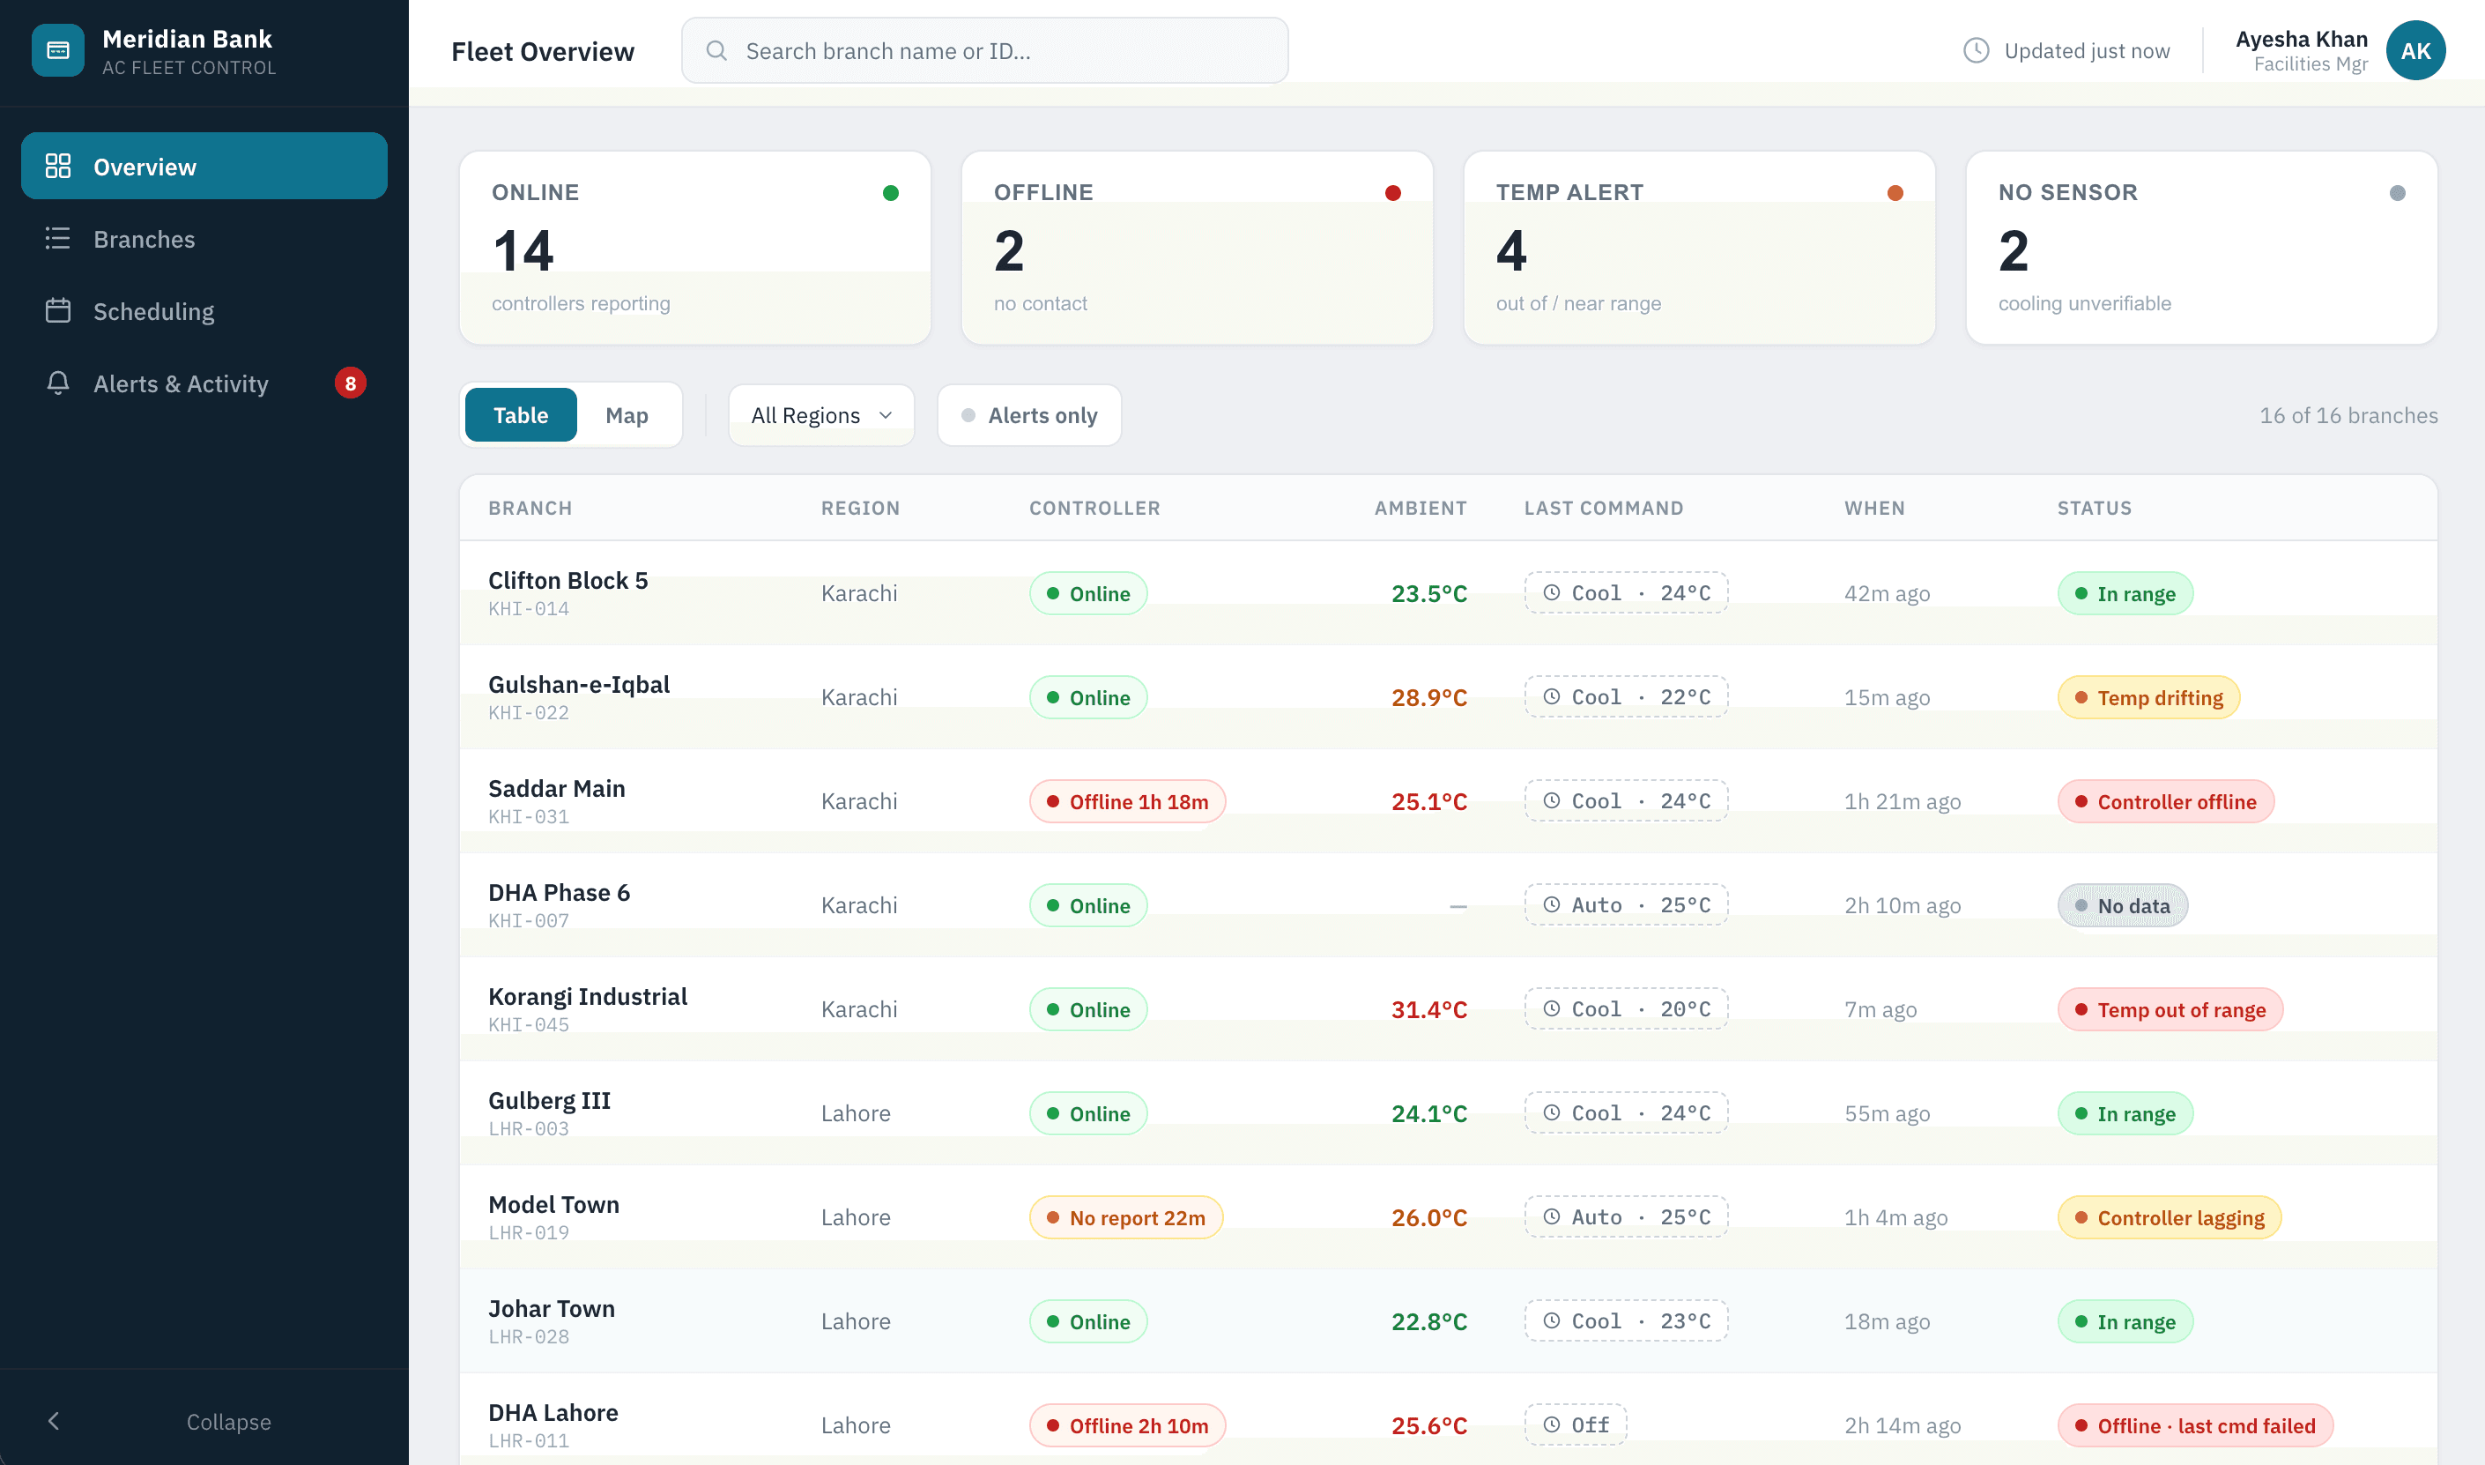Open the Scheduling menu item
2485x1465 pixels.
pyautogui.click(x=204, y=311)
